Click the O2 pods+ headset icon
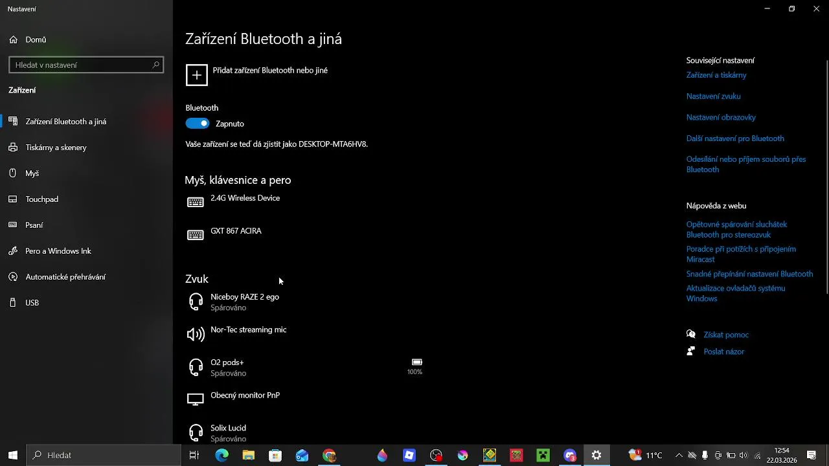 click(196, 368)
